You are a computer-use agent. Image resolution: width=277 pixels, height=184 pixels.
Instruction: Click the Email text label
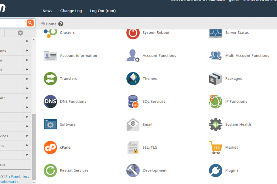(x=147, y=124)
